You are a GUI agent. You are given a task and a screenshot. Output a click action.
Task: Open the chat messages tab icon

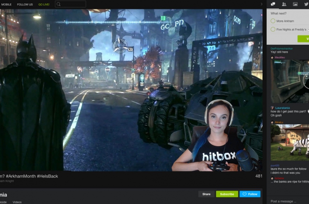click(273, 4)
